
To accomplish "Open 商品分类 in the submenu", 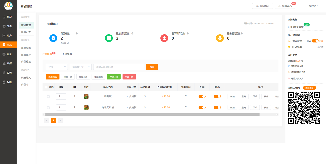I will (26, 32).
